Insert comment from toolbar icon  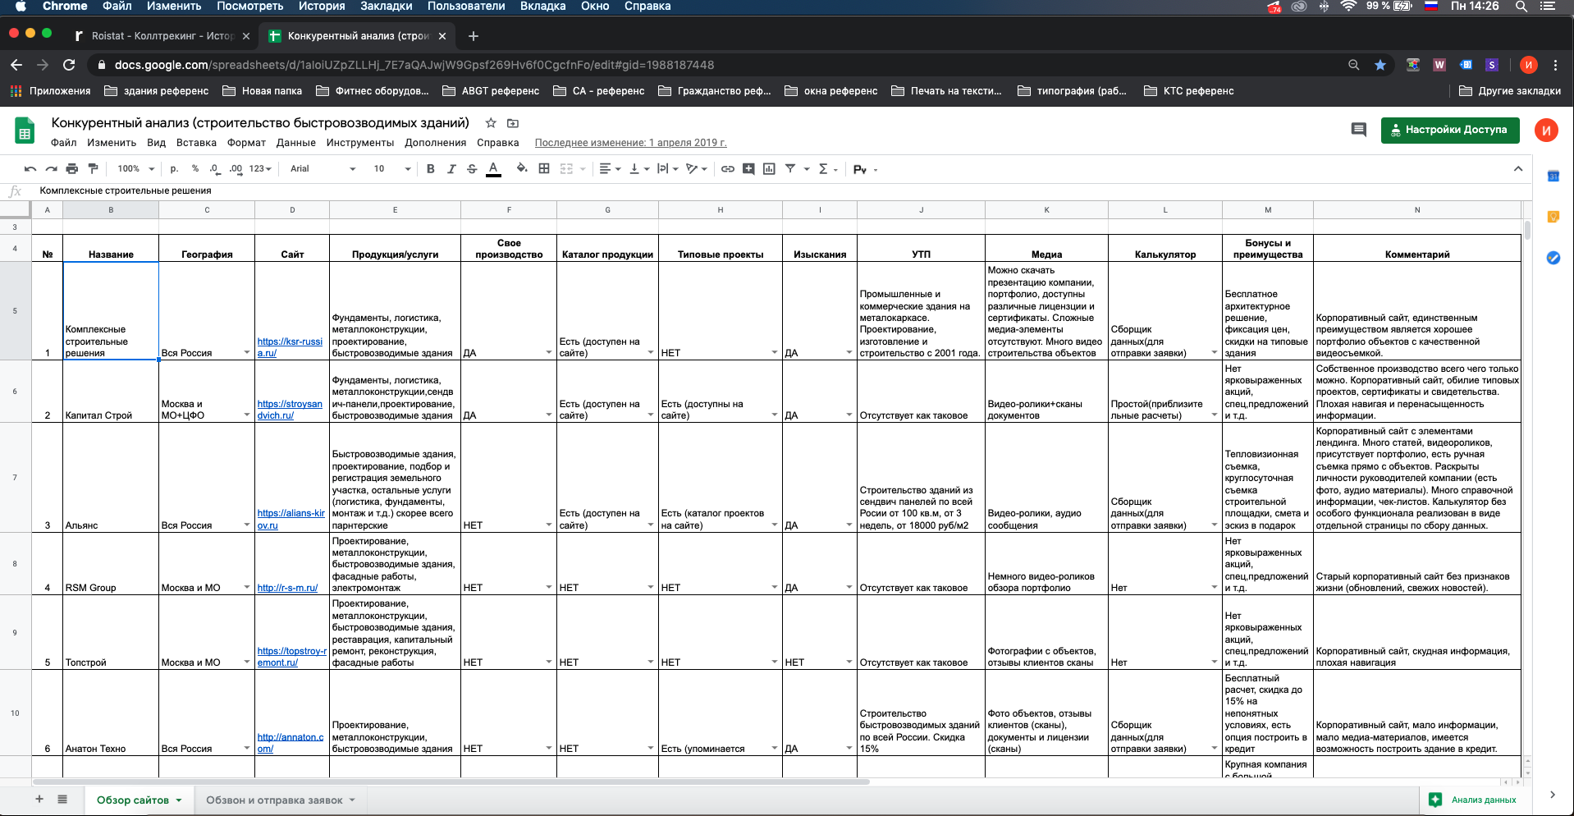click(748, 169)
